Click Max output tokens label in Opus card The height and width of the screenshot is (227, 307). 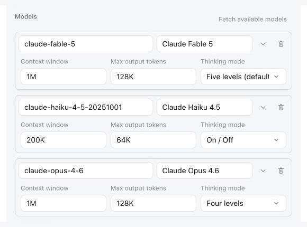click(x=138, y=188)
